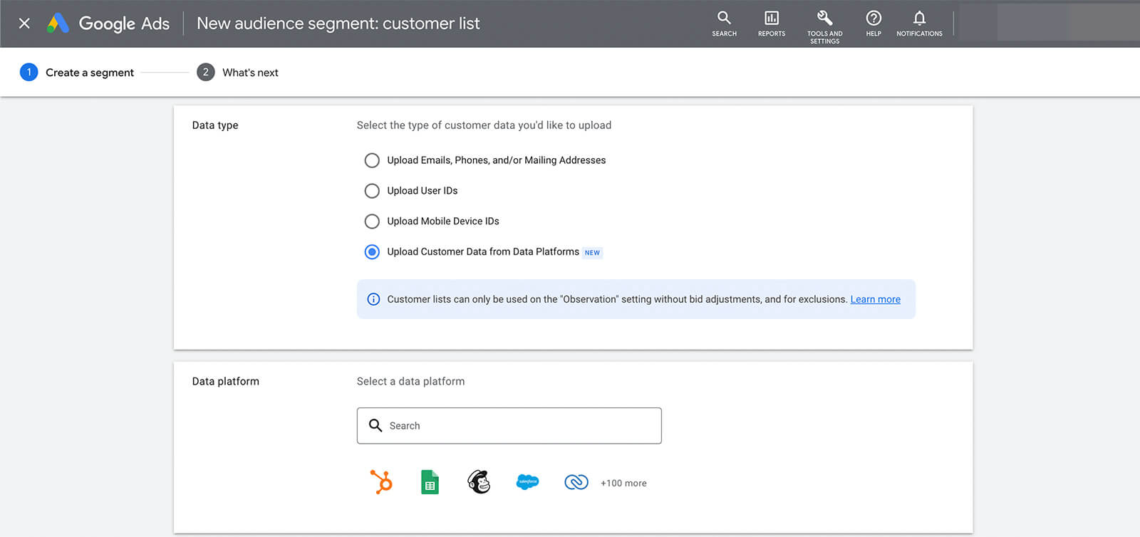Click the Data platform section label
The image size is (1140, 537).
225,382
